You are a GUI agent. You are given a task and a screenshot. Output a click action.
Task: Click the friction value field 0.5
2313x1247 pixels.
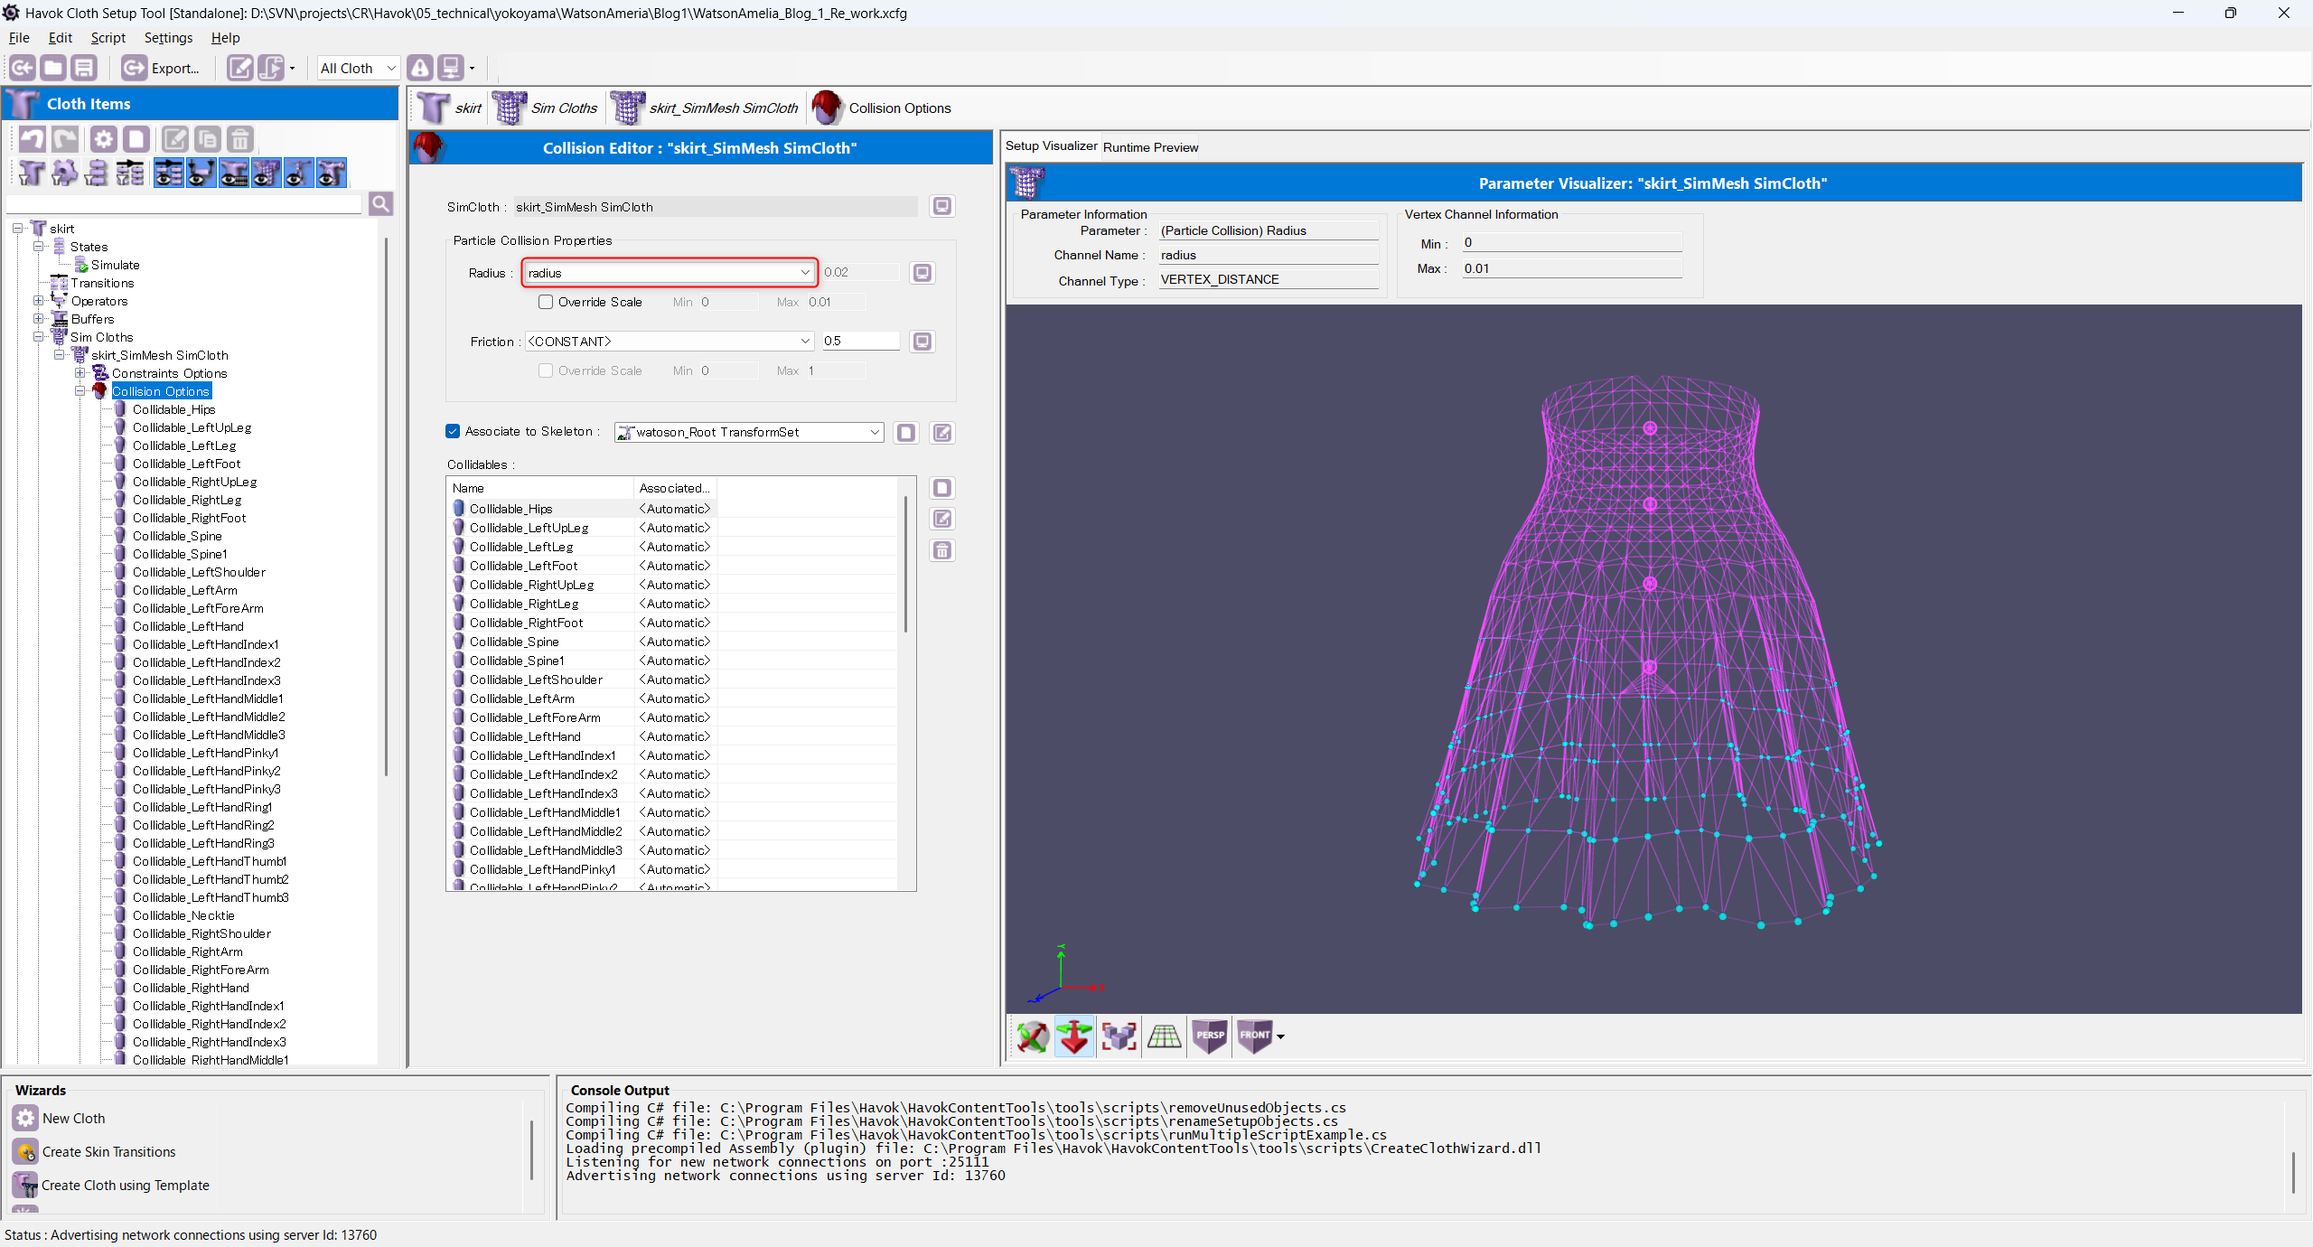pos(860,341)
